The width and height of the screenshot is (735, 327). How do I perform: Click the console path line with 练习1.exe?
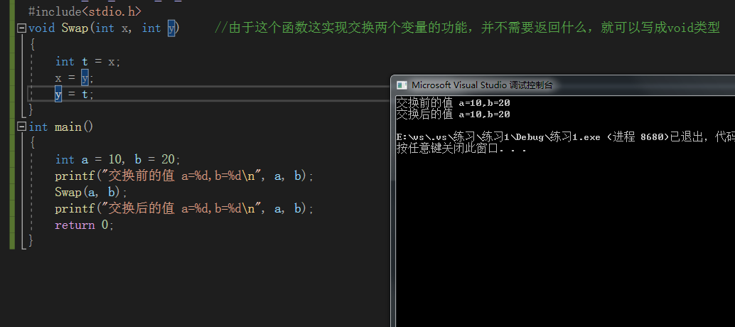click(565, 136)
